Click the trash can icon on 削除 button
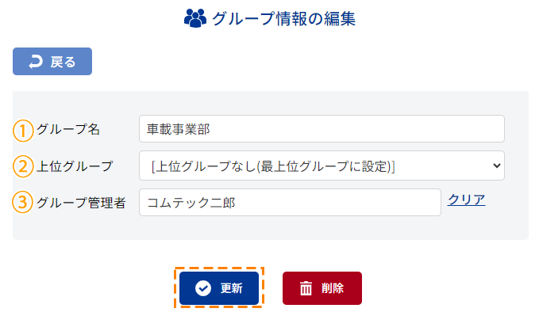The height and width of the screenshot is (312, 543). tap(306, 288)
